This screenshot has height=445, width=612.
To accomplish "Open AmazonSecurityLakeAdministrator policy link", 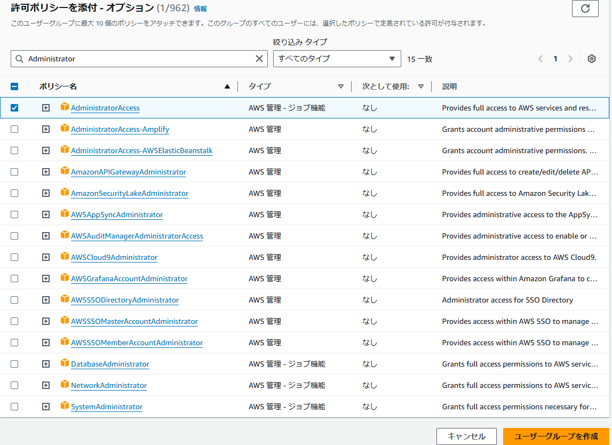I will [130, 193].
